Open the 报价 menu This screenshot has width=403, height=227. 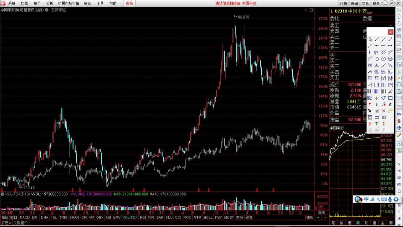(x=37, y=3)
